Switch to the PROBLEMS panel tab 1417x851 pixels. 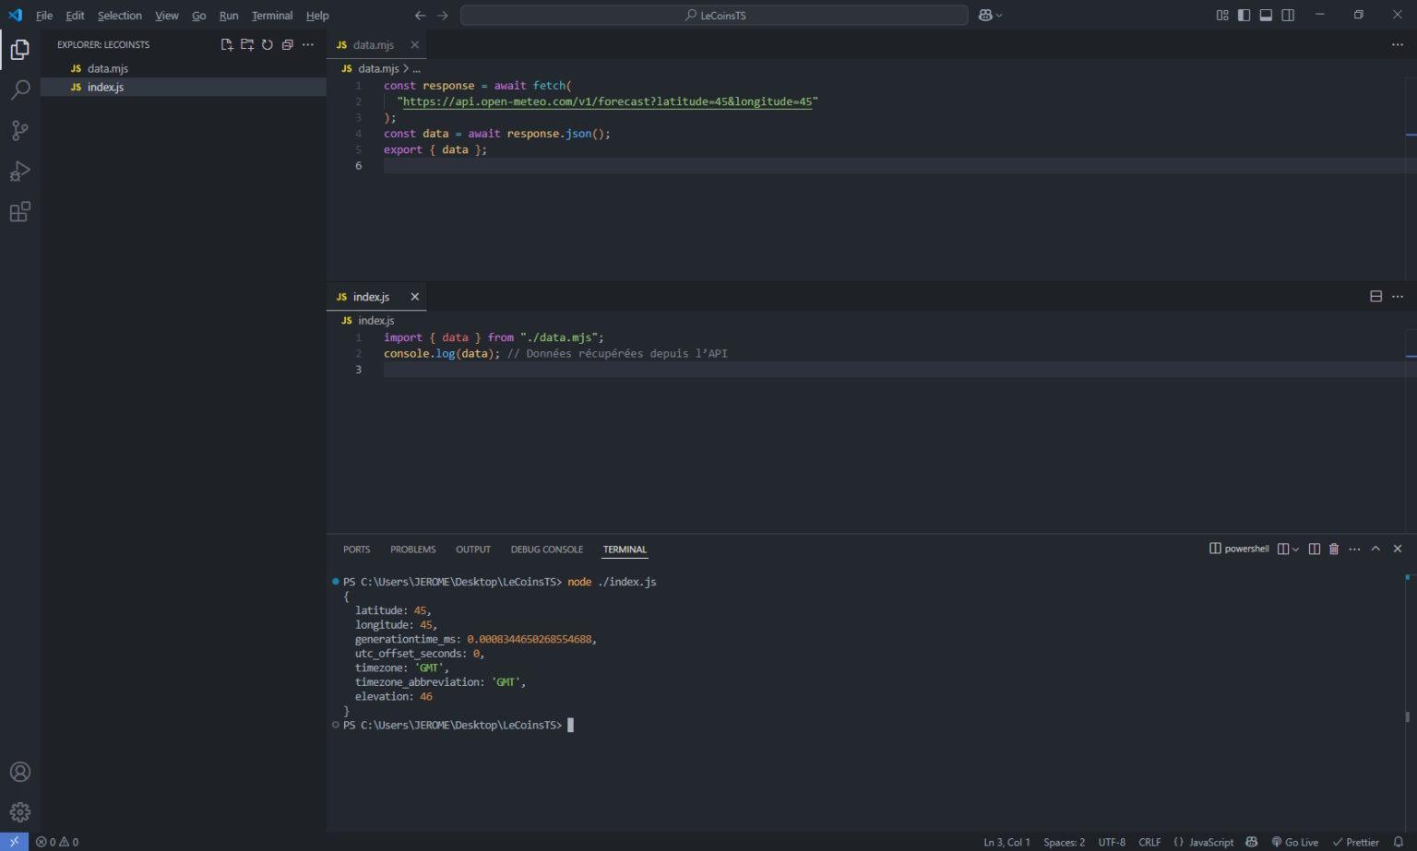tap(412, 550)
